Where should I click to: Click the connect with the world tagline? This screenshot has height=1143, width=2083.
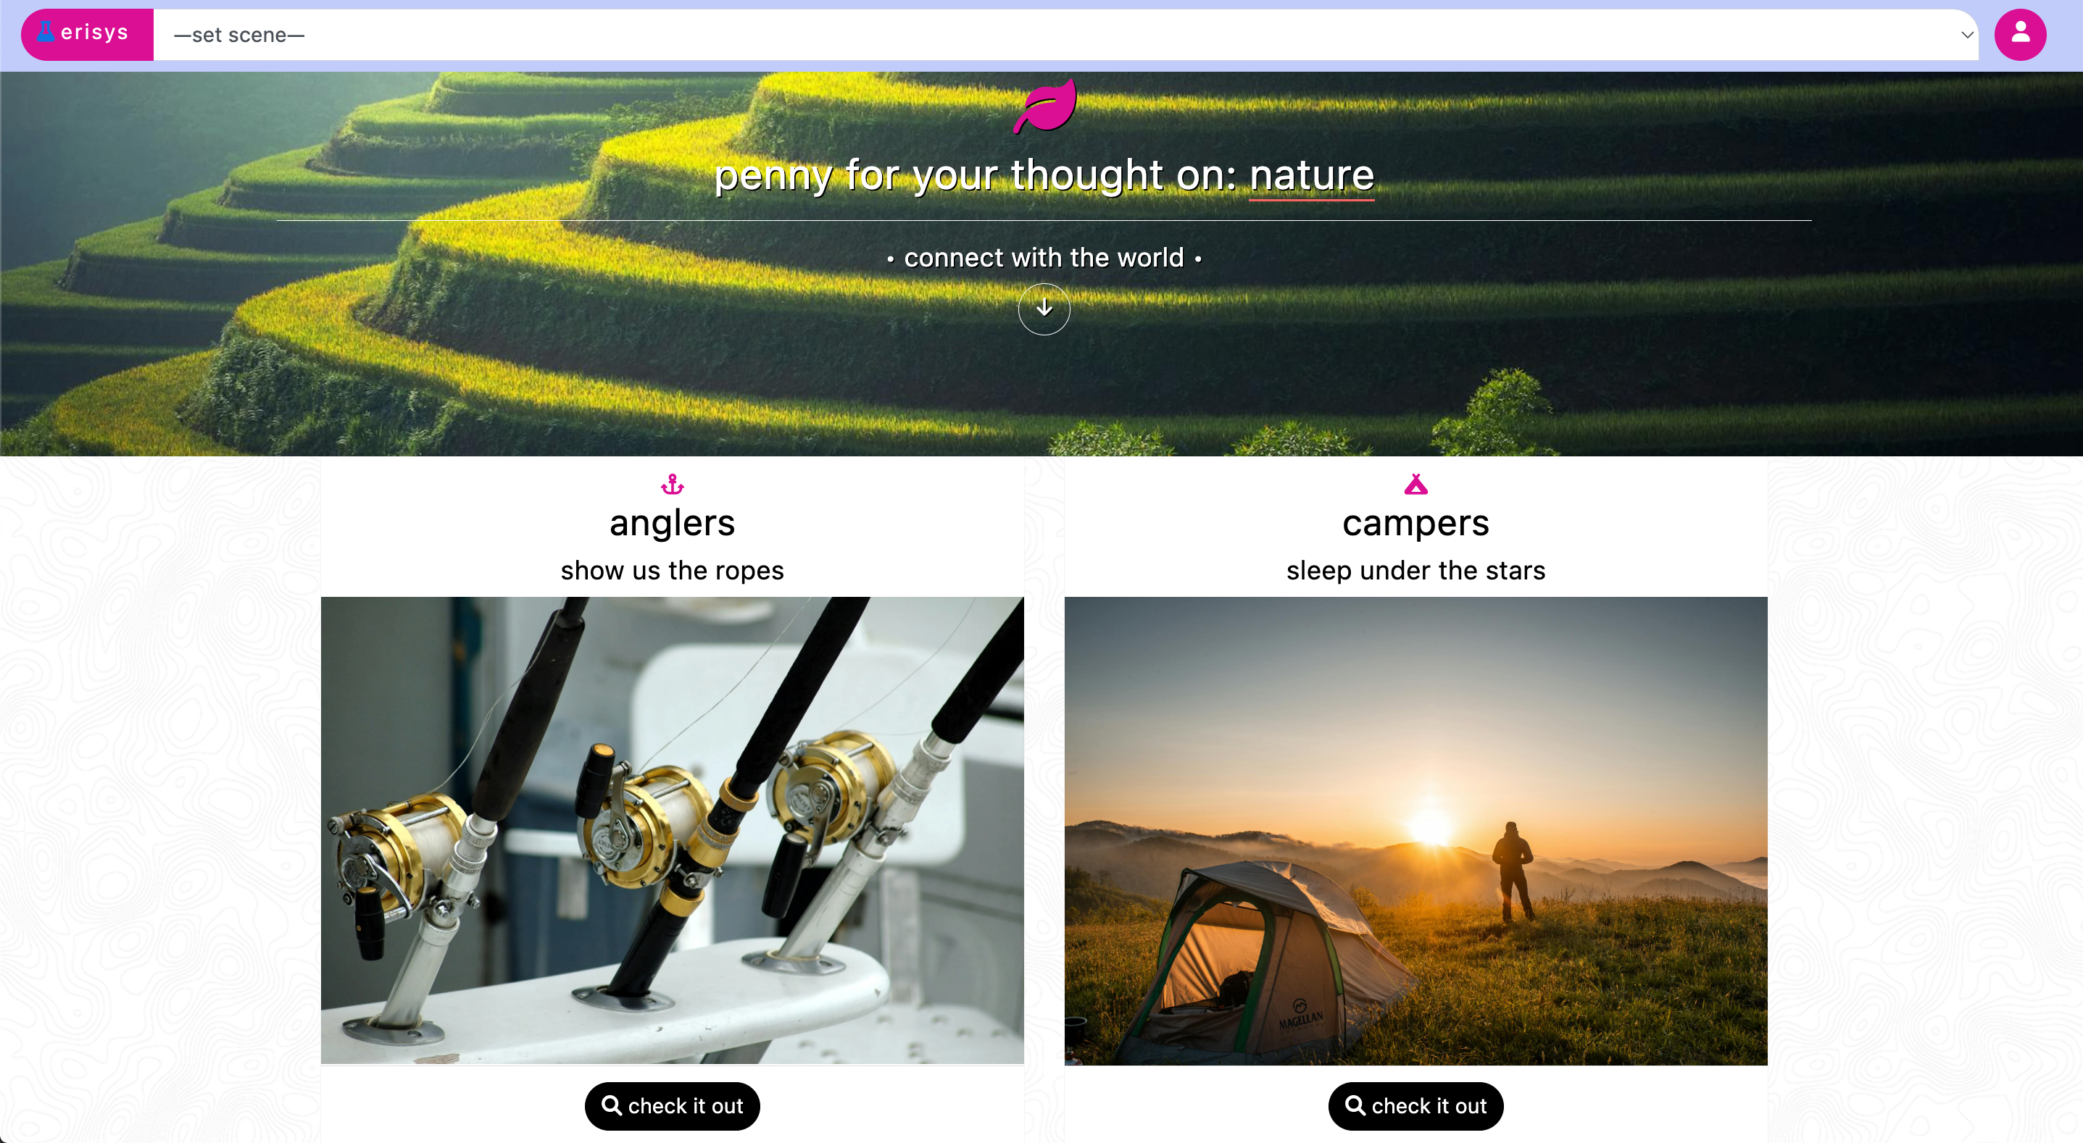click(1044, 258)
